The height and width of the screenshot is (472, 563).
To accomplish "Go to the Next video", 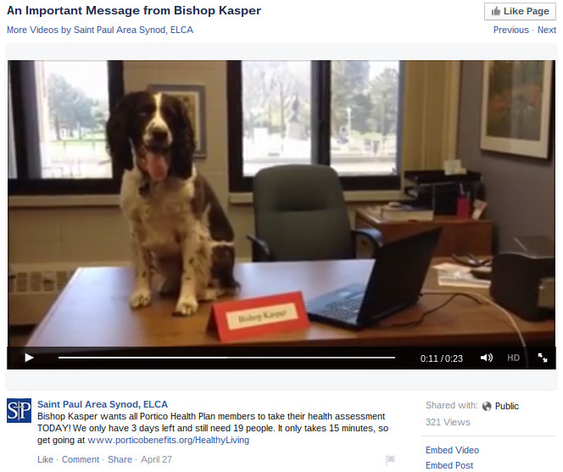I will coord(547,30).
